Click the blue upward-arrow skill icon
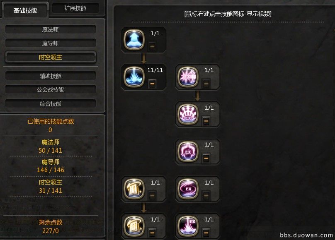Viewport: 335px width, 240px height. tap(134, 39)
